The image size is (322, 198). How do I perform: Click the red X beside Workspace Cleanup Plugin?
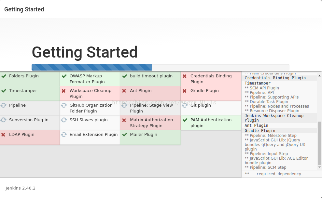pos(64,91)
